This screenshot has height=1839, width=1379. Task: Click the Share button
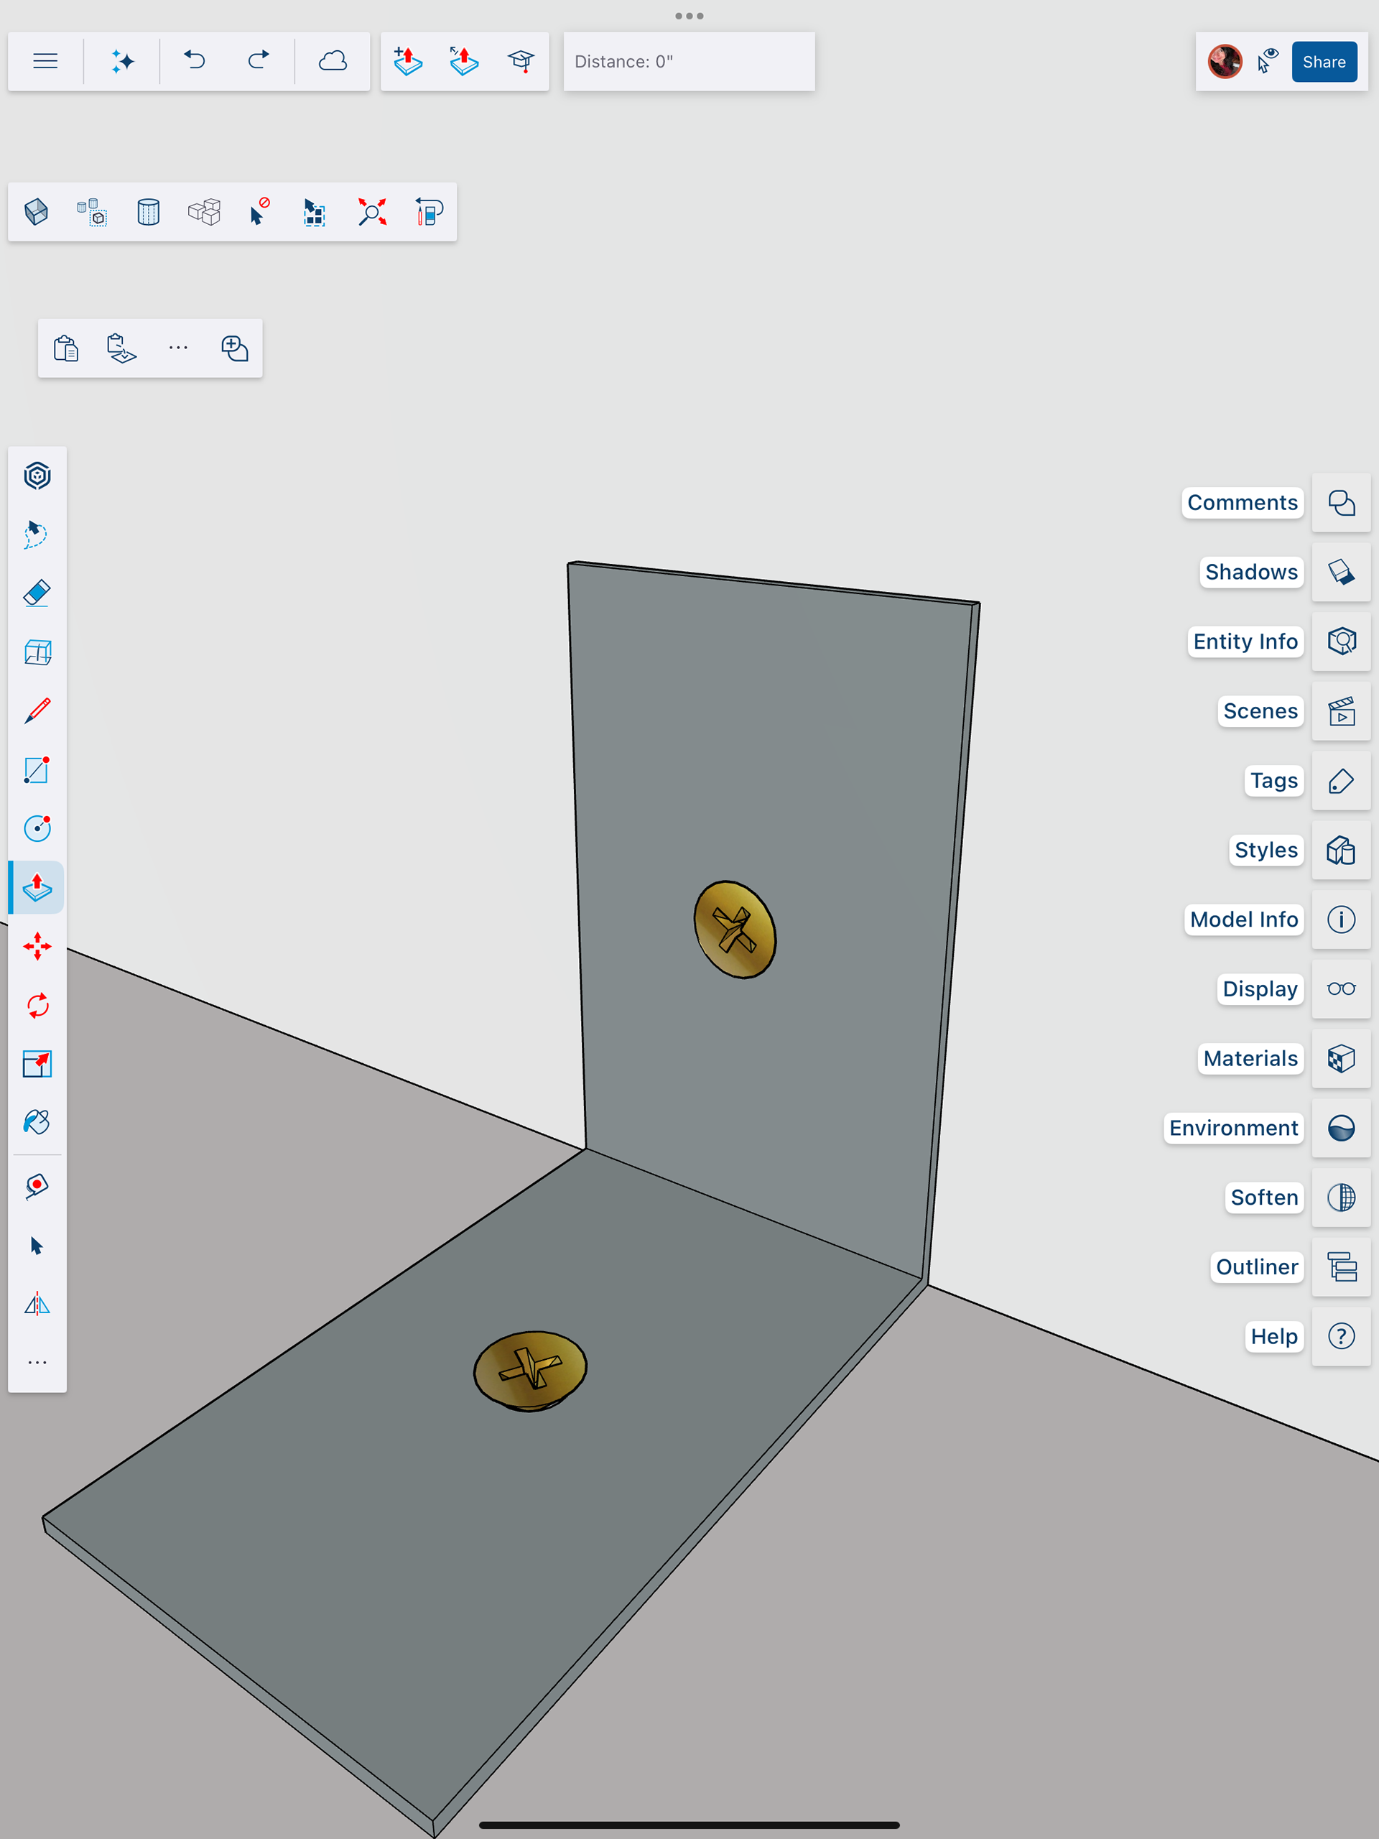[x=1323, y=62]
